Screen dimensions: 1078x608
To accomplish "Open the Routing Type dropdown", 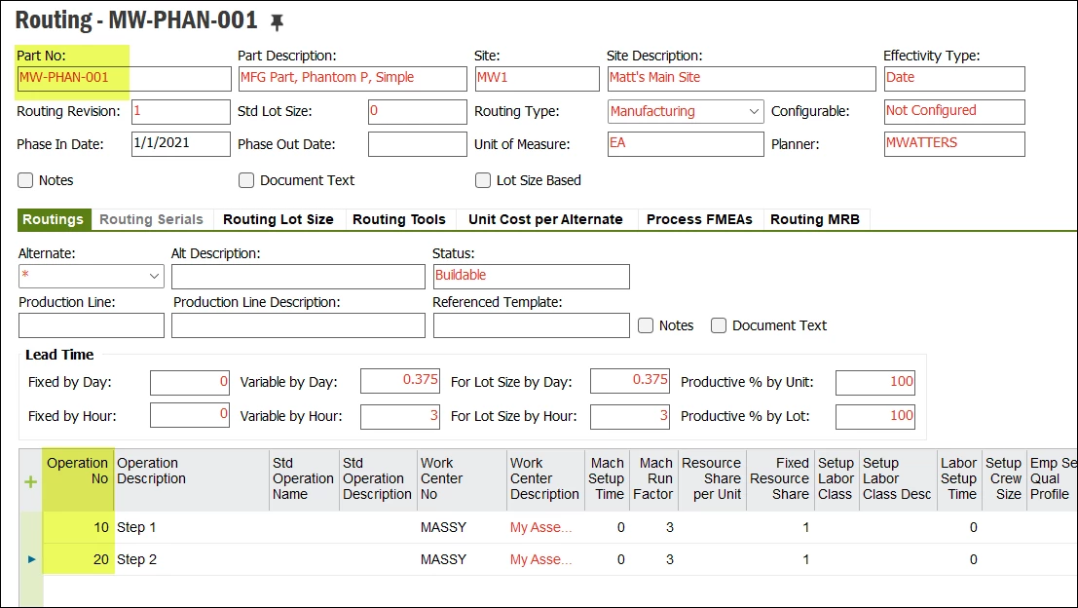I will tap(754, 111).
